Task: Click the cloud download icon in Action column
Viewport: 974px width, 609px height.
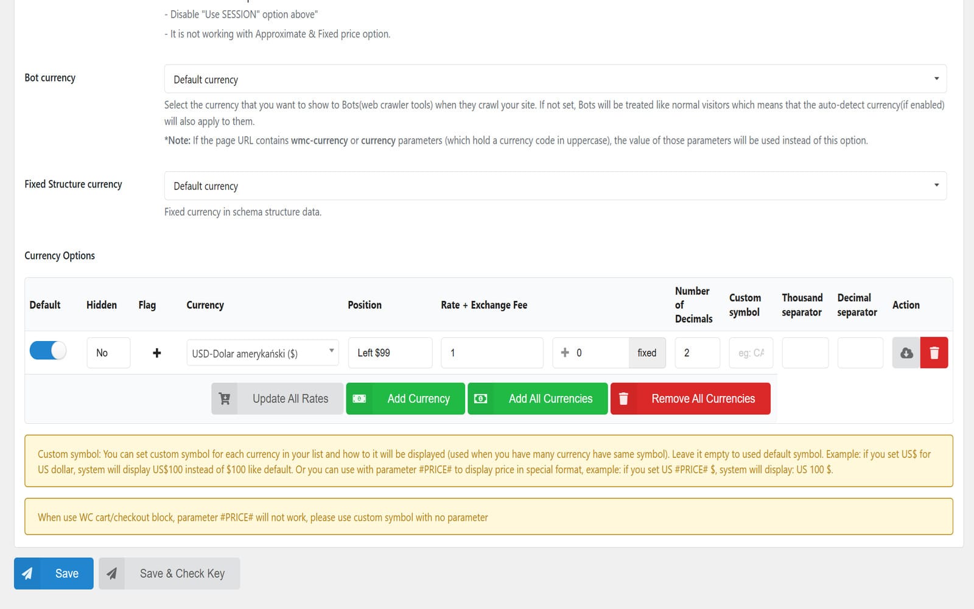Action: pyautogui.click(x=906, y=353)
